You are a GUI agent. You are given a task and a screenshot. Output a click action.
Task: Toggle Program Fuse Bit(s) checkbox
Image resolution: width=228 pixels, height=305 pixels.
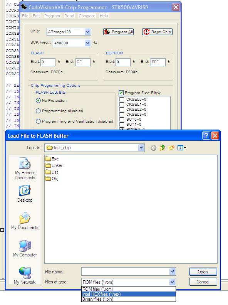tap(121, 93)
